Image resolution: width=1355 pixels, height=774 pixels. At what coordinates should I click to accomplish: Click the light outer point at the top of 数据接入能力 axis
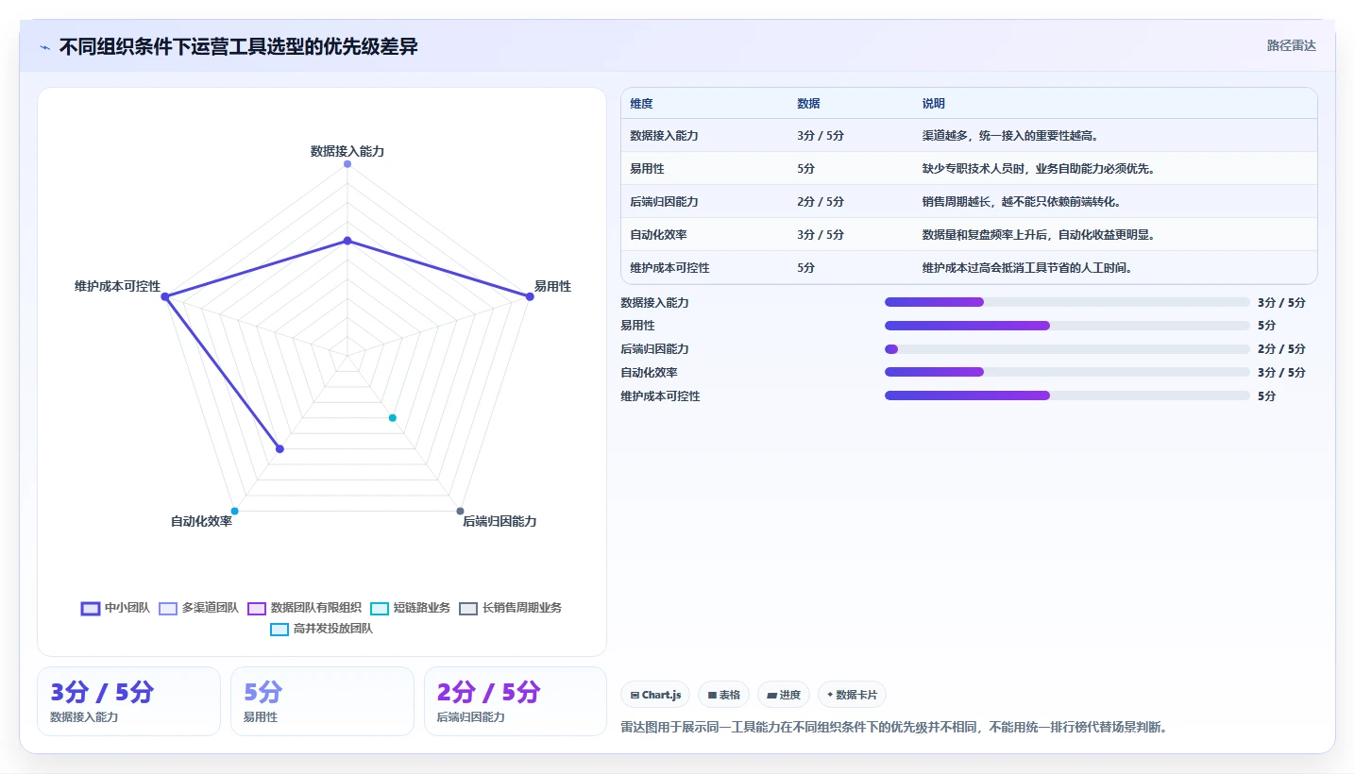pyautogui.click(x=347, y=164)
